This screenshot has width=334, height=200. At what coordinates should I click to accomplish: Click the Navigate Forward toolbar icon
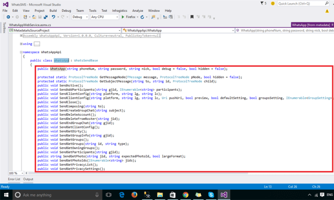(17, 17)
